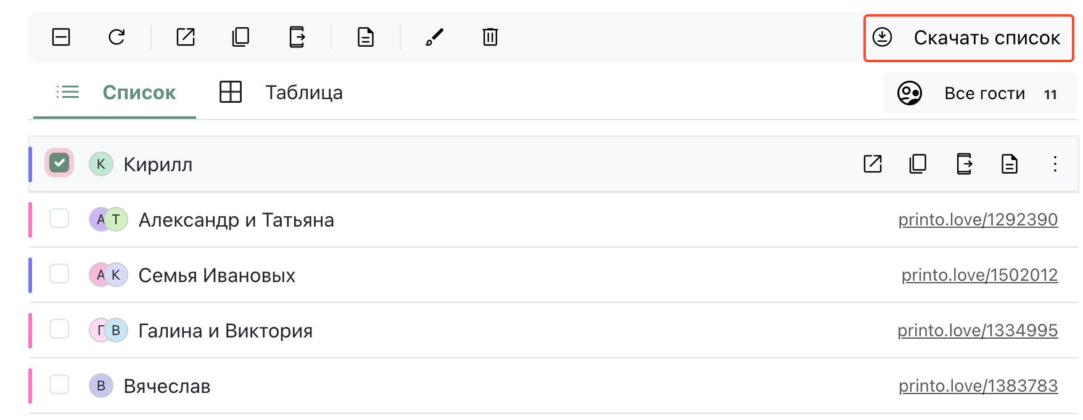Click the select-all minus checkbox in the toolbar
1083x420 pixels.
click(60, 36)
